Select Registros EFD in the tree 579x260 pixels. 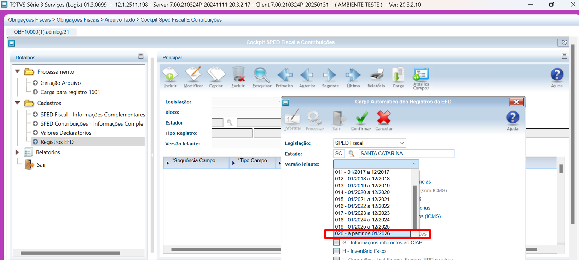[57, 142]
